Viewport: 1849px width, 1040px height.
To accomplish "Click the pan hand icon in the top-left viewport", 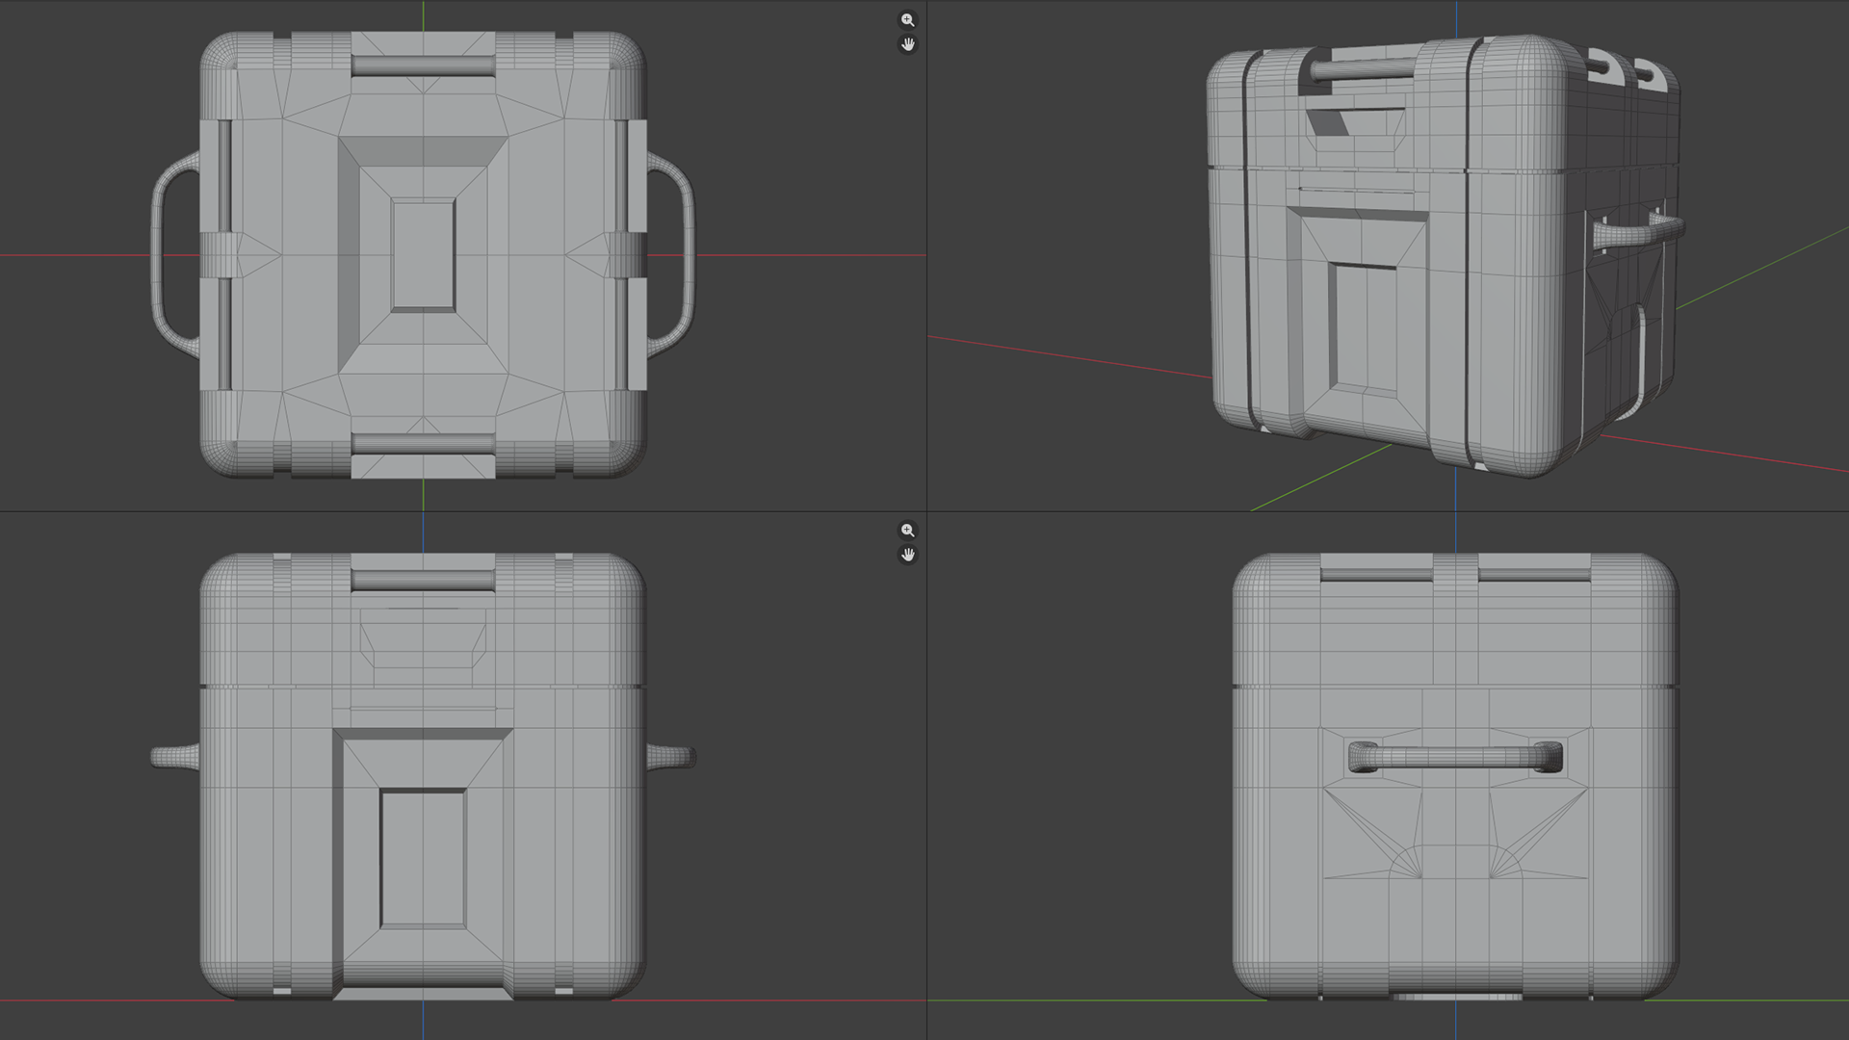I will point(907,44).
